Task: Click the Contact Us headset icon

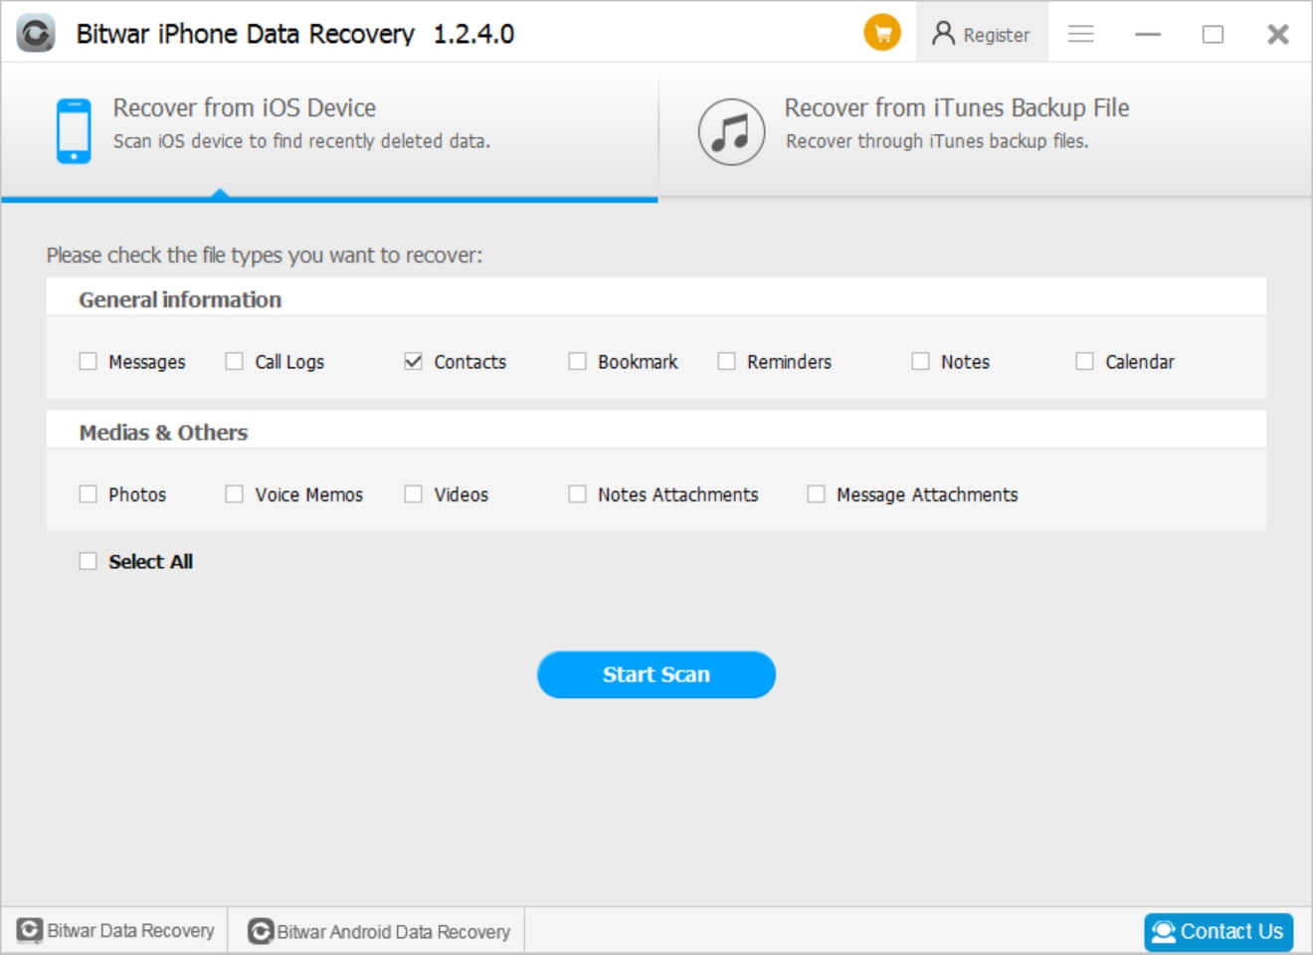Action: 1164,932
